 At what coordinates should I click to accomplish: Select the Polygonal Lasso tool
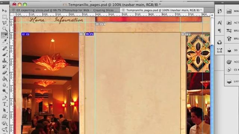pos(4,23)
